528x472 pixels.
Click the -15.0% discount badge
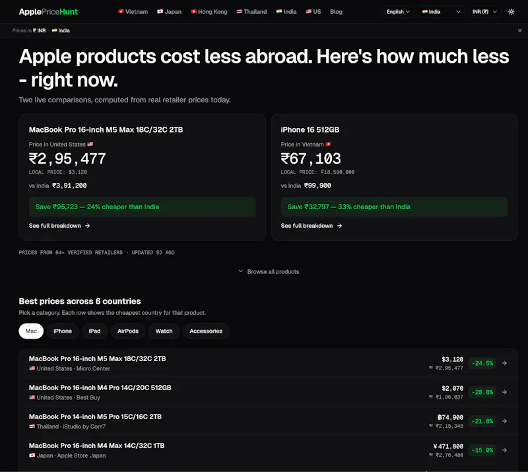pyautogui.click(x=482, y=450)
